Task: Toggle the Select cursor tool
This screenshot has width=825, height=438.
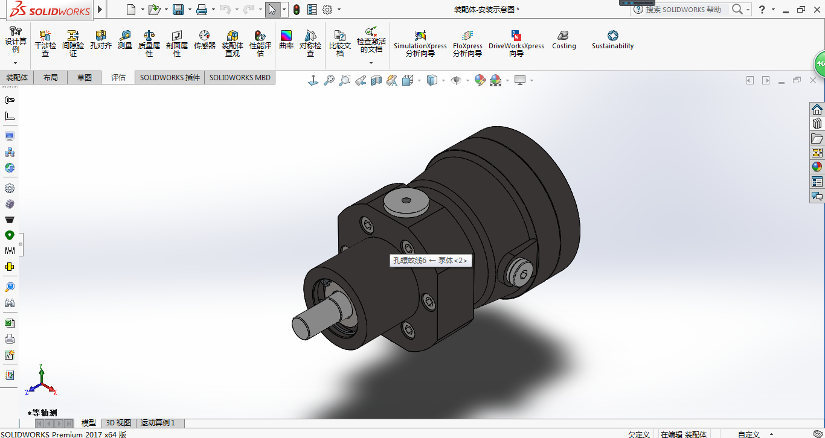Action: tap(272, 10)
